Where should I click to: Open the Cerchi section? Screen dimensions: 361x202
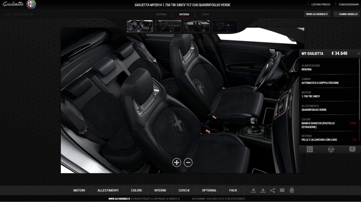tap(184, 190)
